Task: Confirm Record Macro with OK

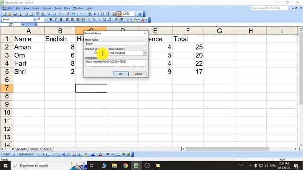Action: pos(121,74)
